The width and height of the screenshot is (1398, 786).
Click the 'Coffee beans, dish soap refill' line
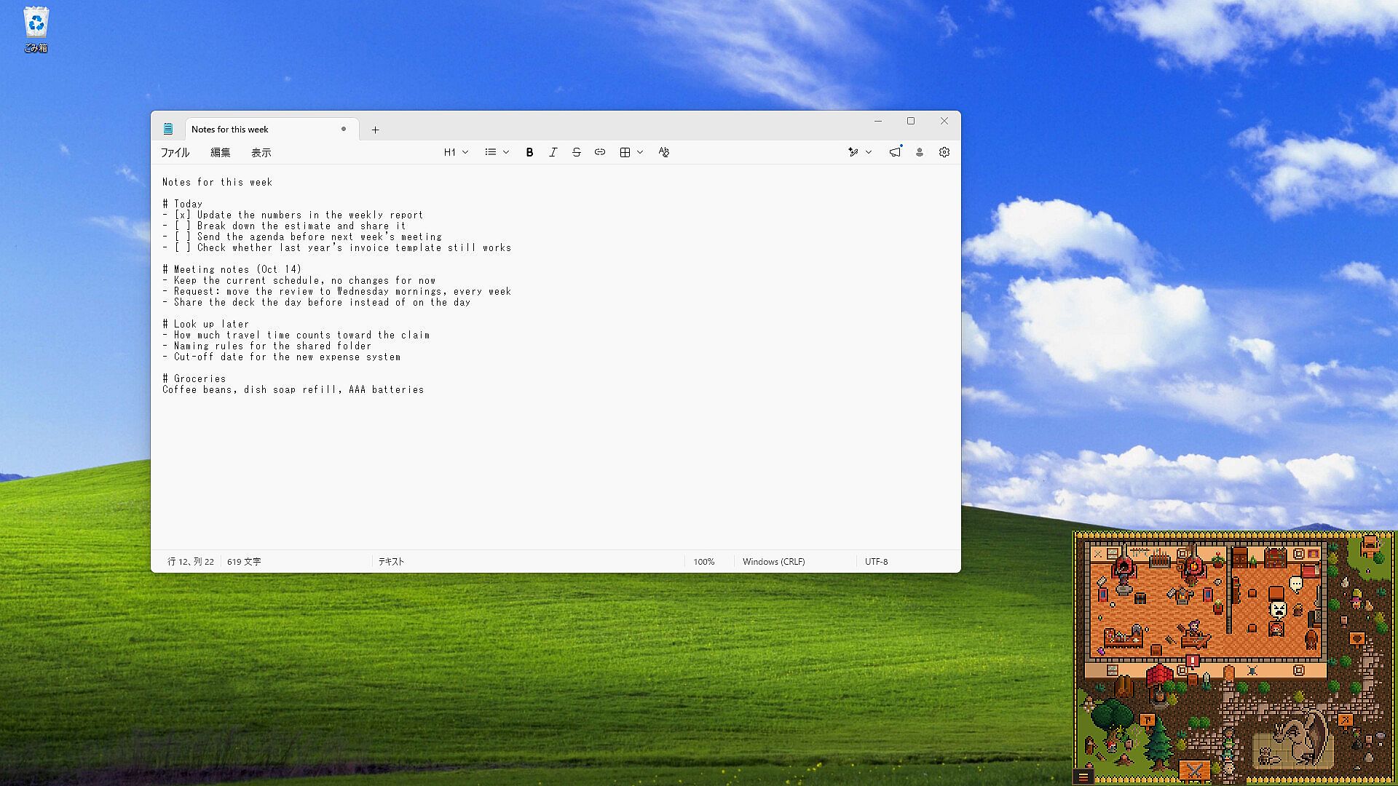click(x=293, y=389)
